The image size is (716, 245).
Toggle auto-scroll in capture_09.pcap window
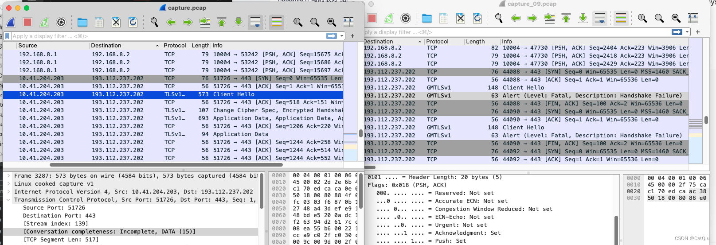600,18
